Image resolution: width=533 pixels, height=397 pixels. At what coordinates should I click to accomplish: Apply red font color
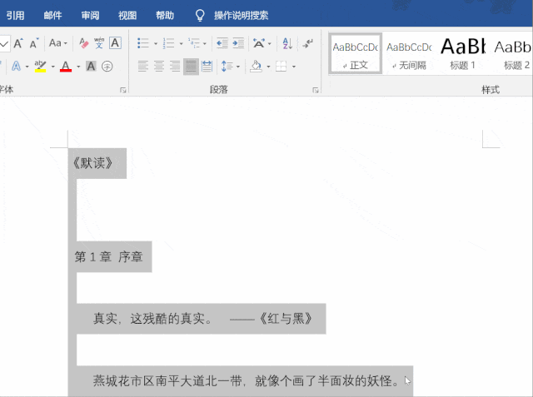pyautogui.click(x=66, y=67)
